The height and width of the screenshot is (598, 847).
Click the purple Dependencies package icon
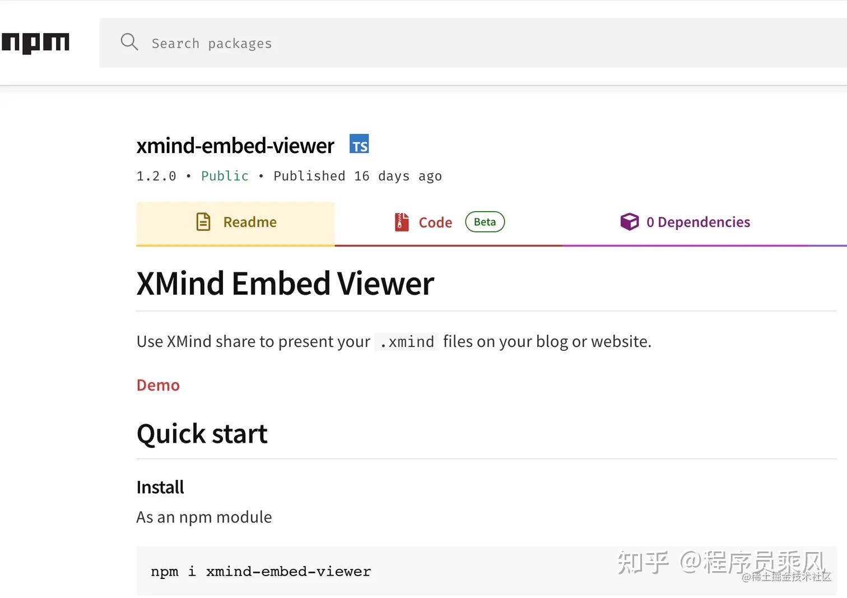[x=630, y=221]
